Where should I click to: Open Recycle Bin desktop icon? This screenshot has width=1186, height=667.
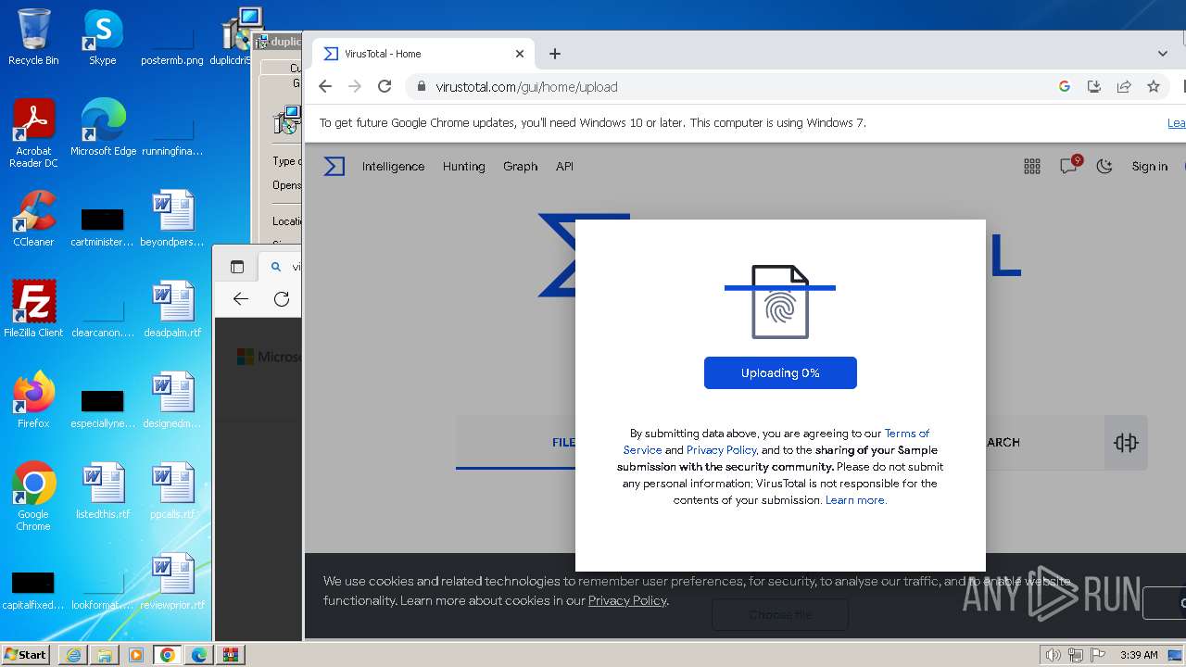[33, 37]
